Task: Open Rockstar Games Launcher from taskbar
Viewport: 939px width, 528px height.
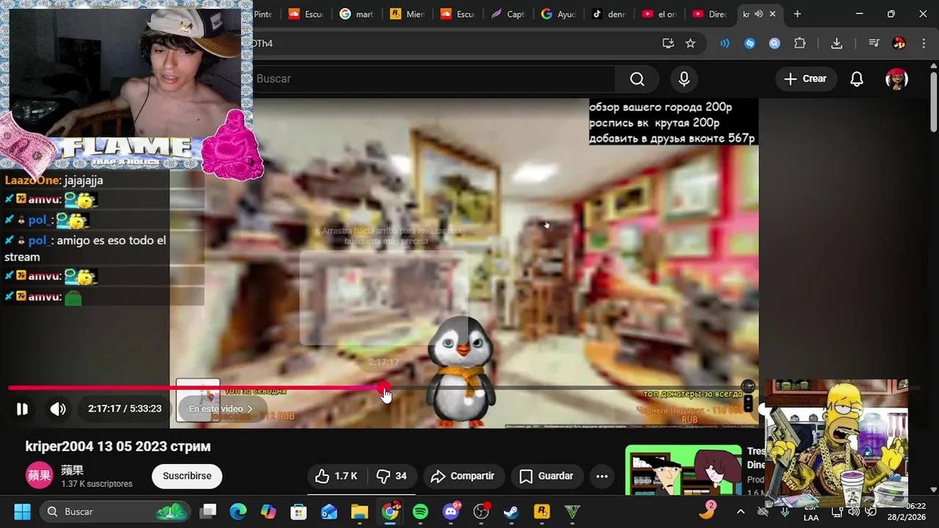Action: [x=541, y=512]
